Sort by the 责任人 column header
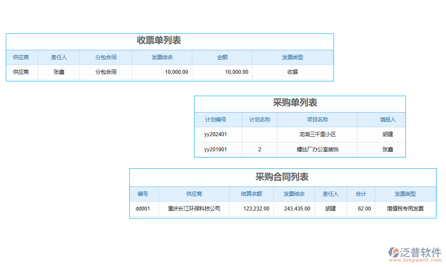Screen dimensions: 446x267 (60, 57)
